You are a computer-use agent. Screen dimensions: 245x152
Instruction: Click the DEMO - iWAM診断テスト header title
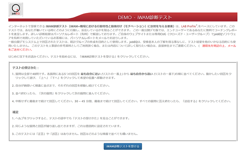[145, 17]
